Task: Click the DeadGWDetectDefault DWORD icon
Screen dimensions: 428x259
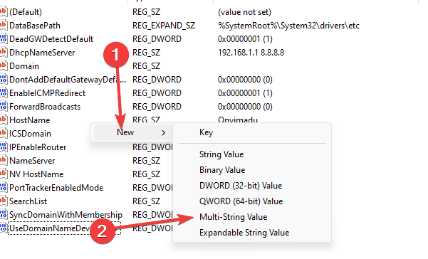Action: coord(4,39)
